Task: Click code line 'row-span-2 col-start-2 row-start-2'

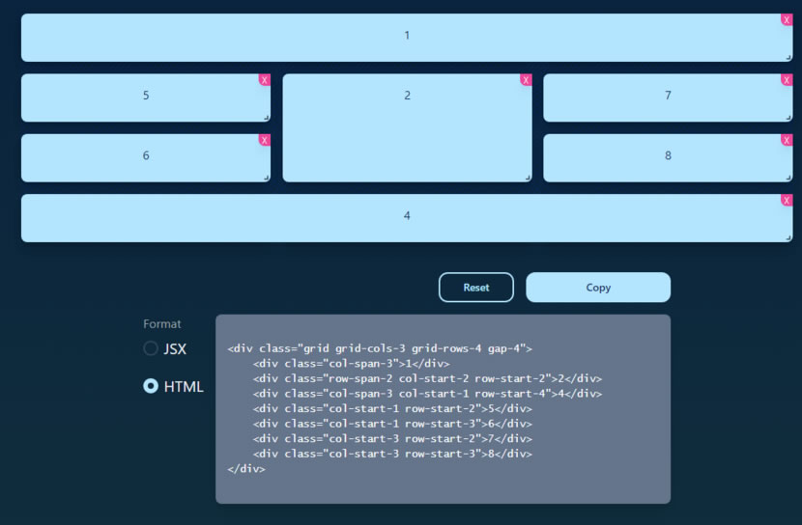Action: pos(427,378)
